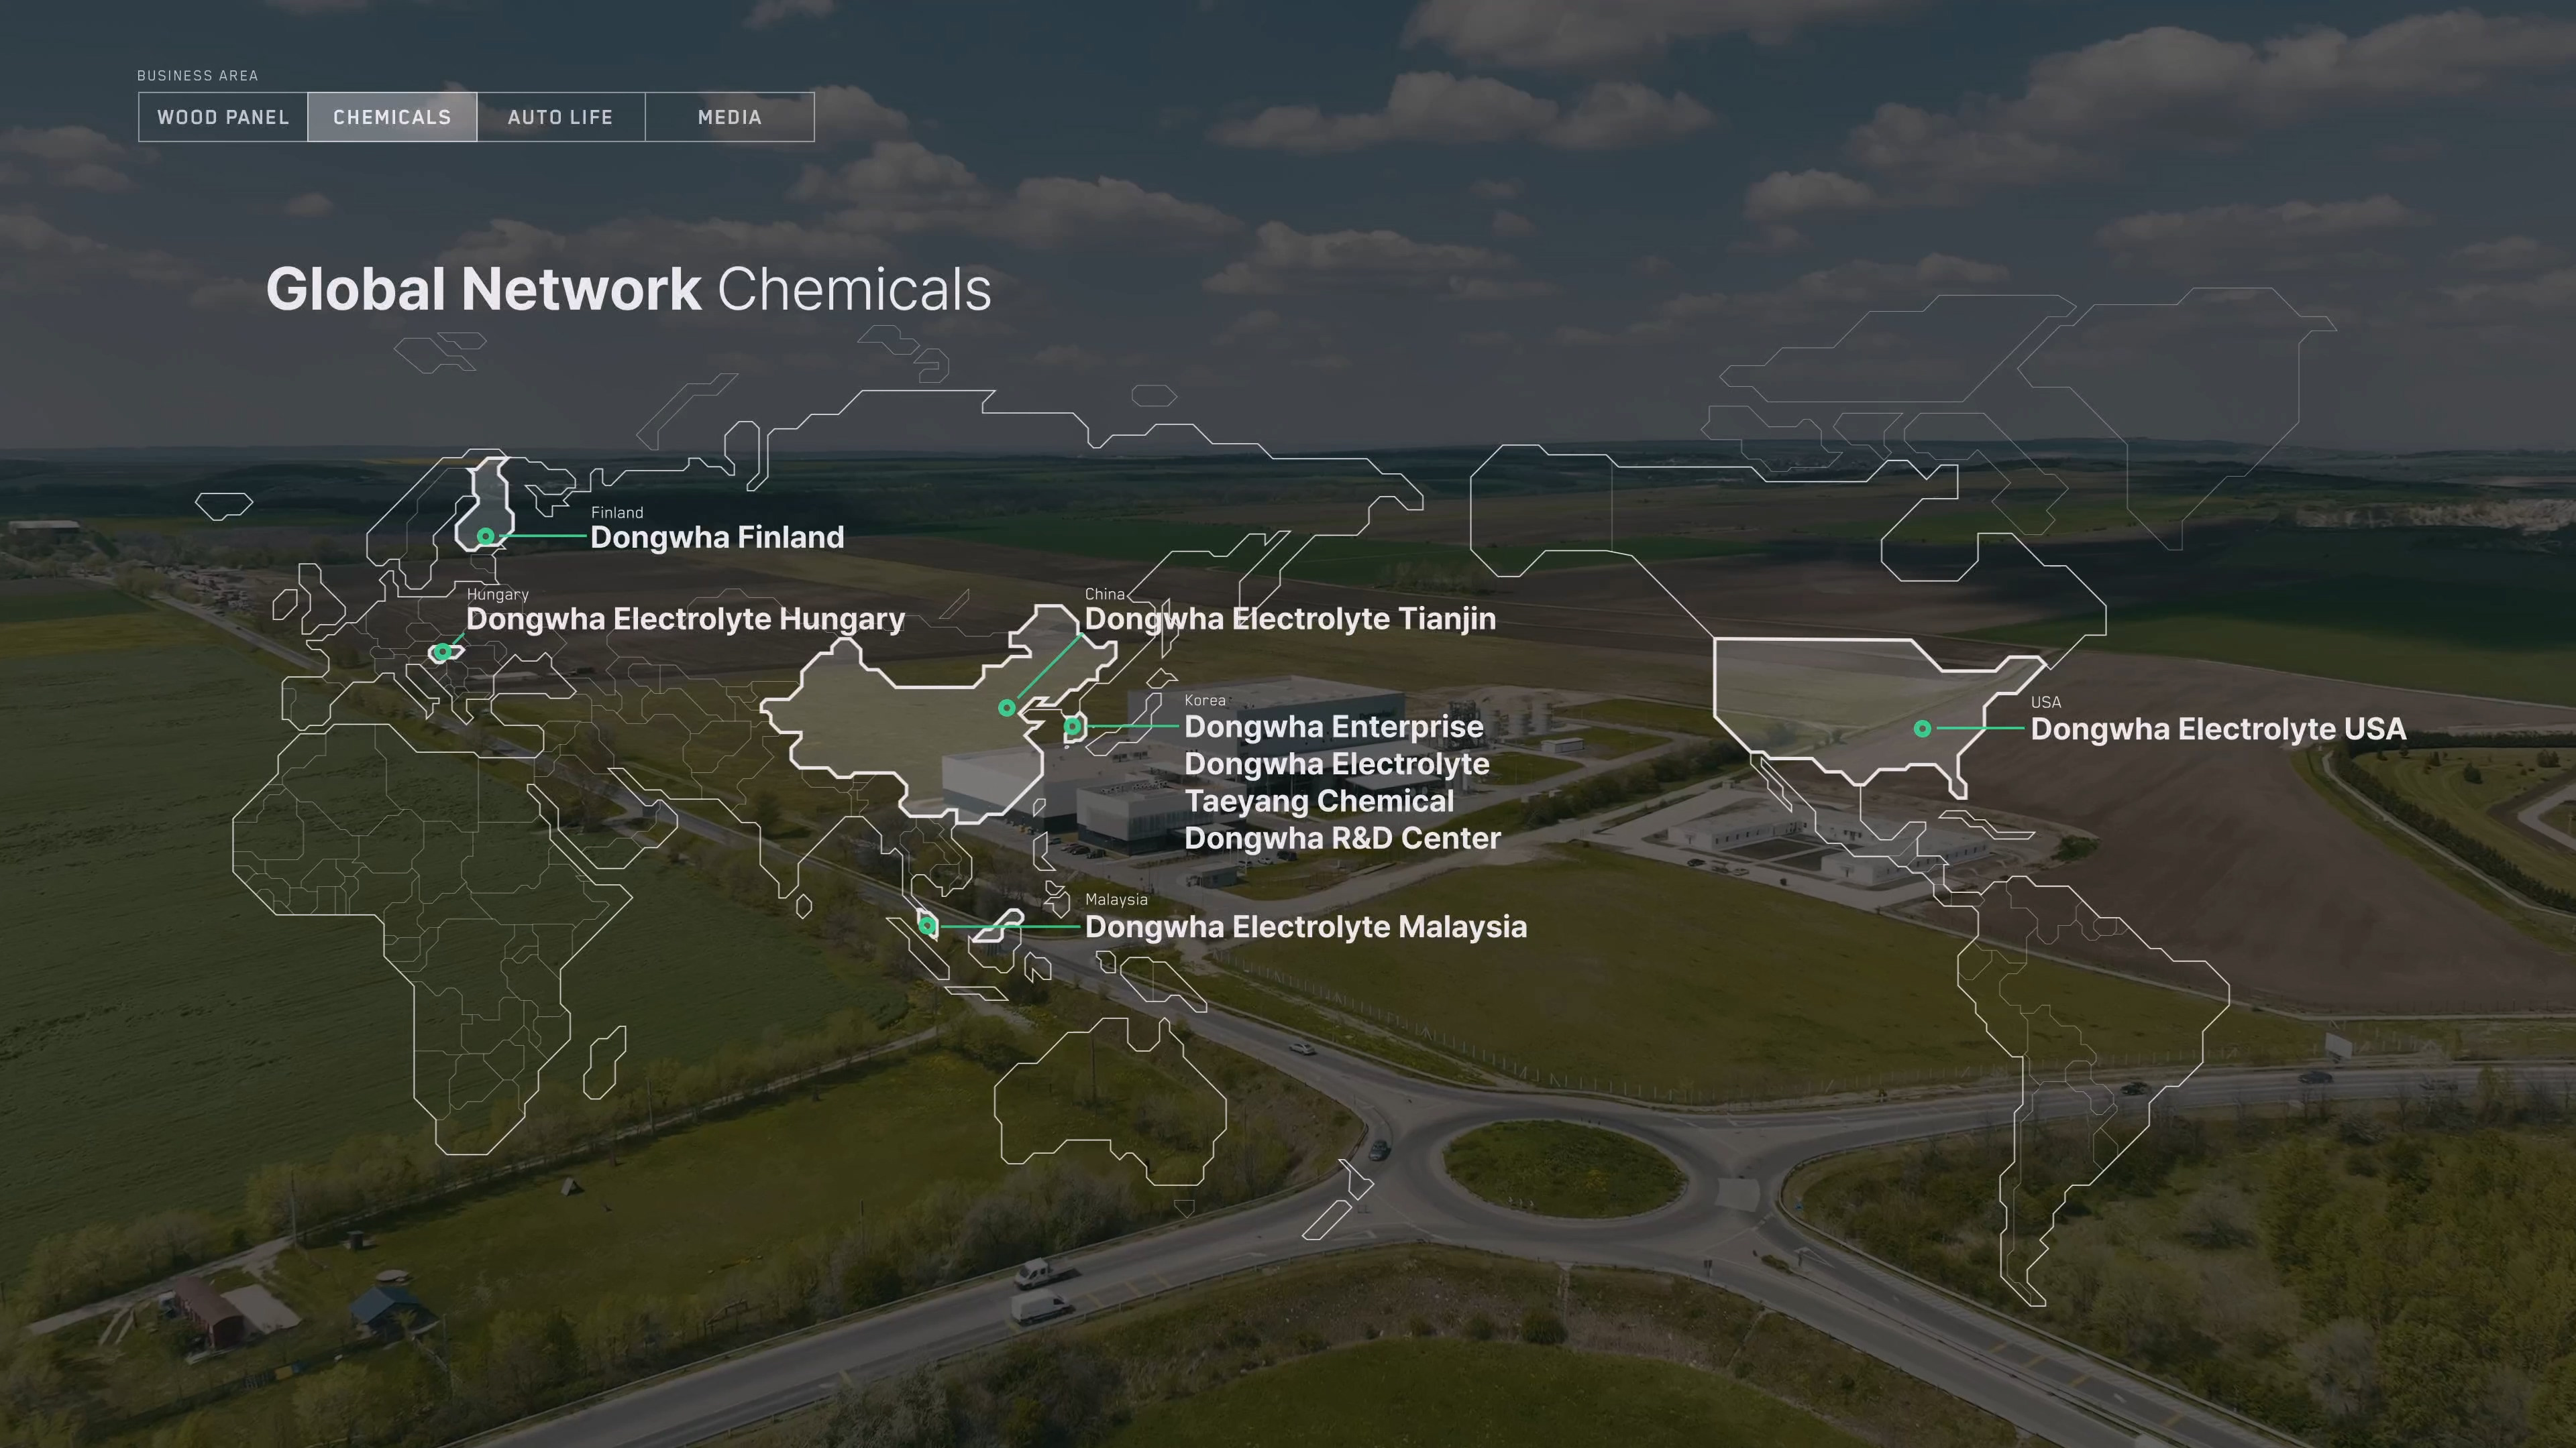Open Dongwha Electrolyte USA link
The height and width of the screenshot is (1448, 2576).
[x=2218, y=729]
